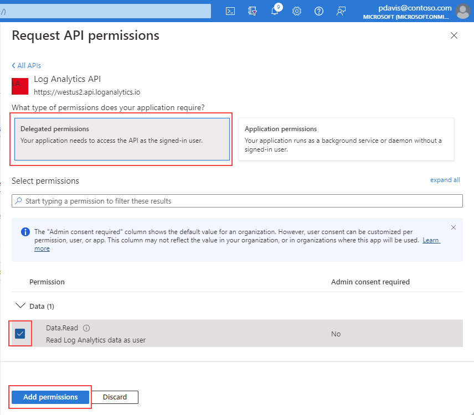Send feedback via the person icon
The height and width of the screenshot is (415, 474).
(x=341, y=11)
